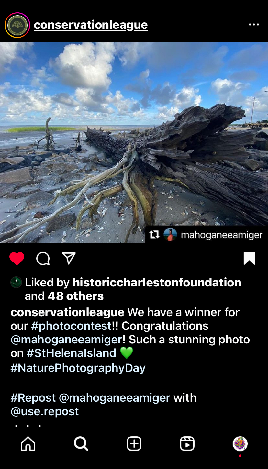Open historiccharlestonfoundation liker profile

[157, 282]
